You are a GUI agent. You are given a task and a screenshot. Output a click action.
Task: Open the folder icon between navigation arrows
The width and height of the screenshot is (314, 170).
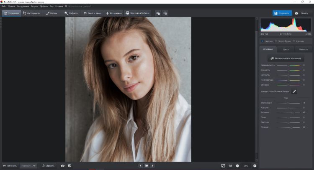click(147, 166)
